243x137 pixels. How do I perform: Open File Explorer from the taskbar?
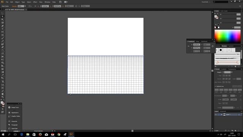click(28, 134)
